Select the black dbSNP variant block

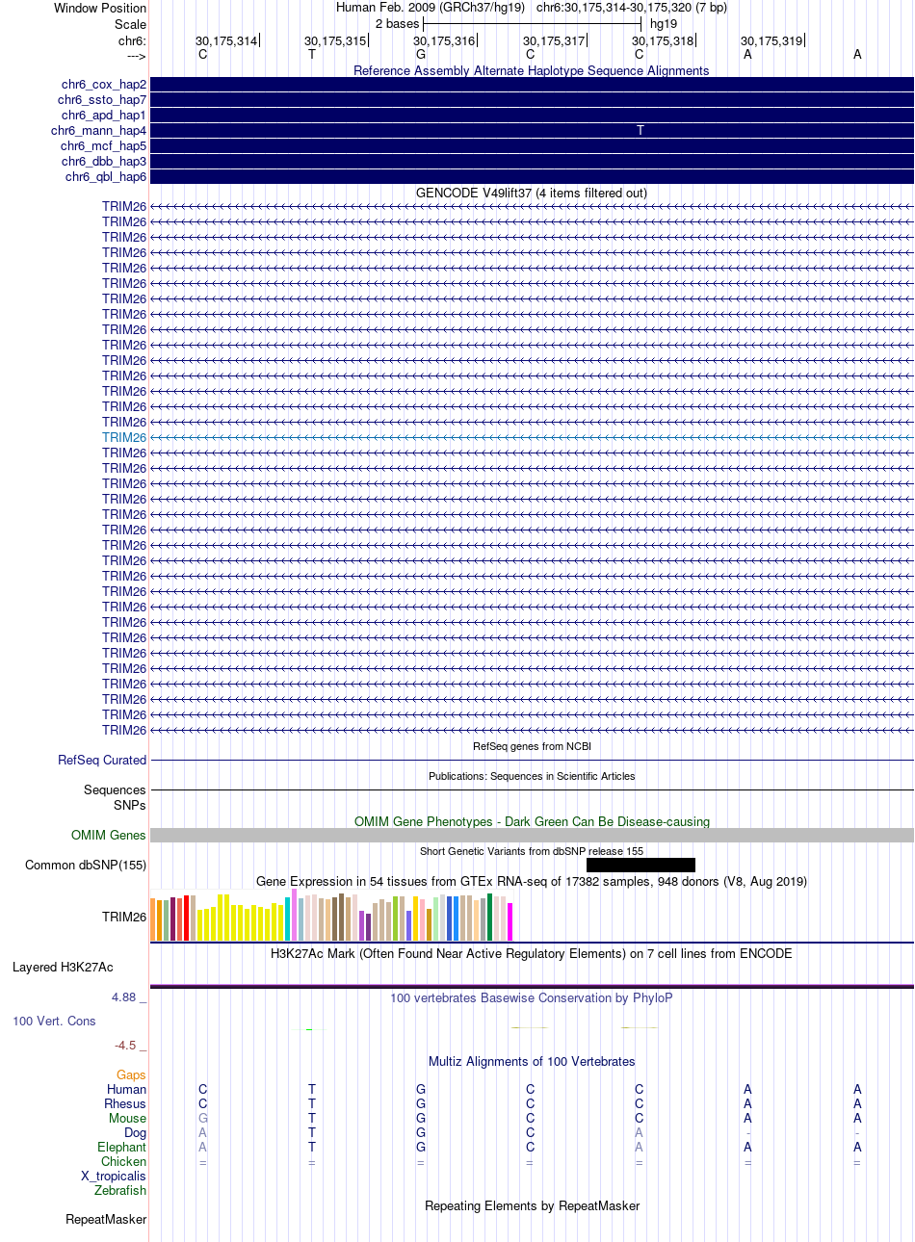click(640, 866)
